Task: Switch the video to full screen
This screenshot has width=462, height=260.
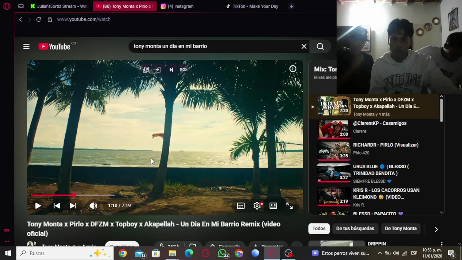Action: point(289,206)
